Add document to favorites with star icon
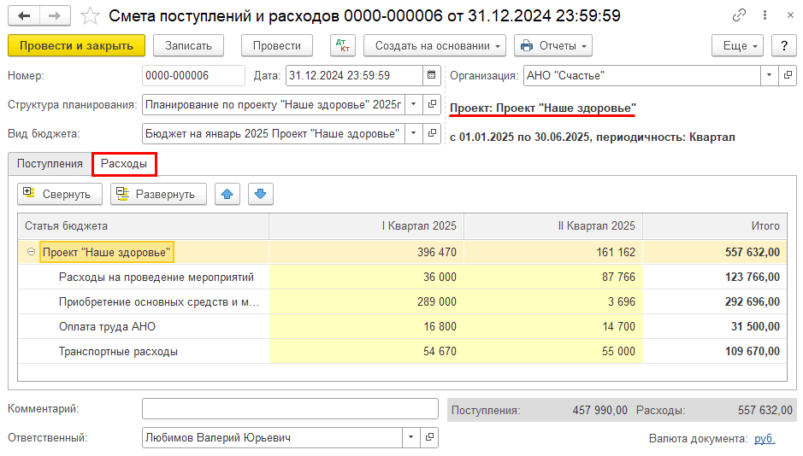 [x=89, y=16]
